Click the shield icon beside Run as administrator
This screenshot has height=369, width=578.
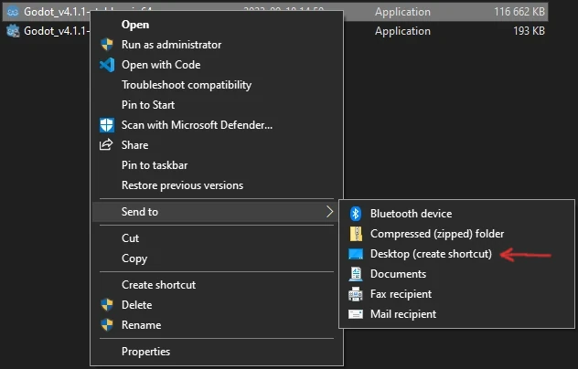[x=105, y=45]
